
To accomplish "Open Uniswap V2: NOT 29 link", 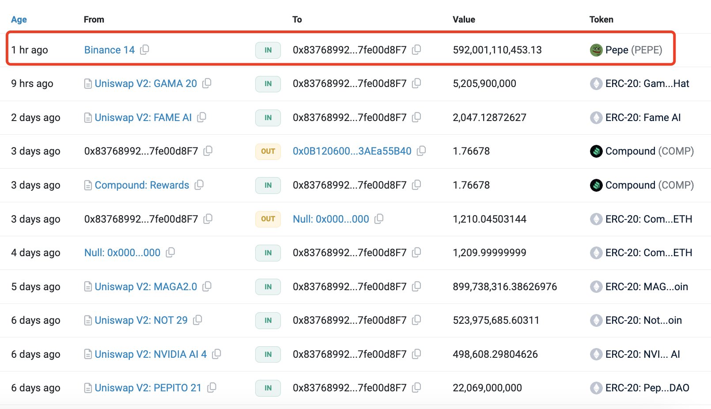I will (x=141, y=320).
